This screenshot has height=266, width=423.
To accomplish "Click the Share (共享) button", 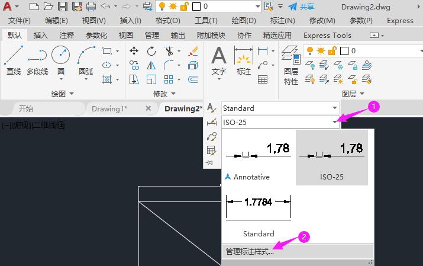I will pyautogui.click(x=301, y=7).
